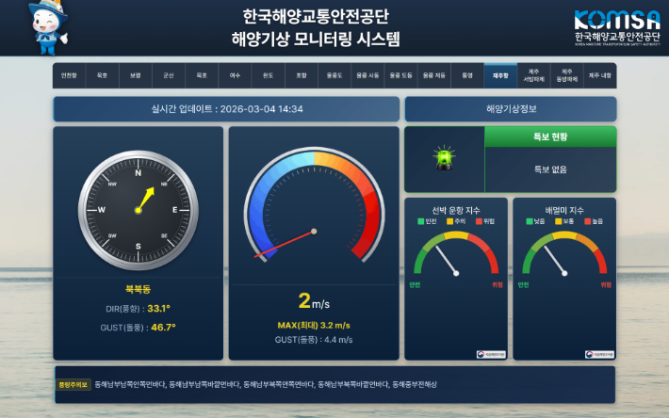
Task: Click the agency badge in 배멀미 지수 panel
Action: [x=600, y=354]
